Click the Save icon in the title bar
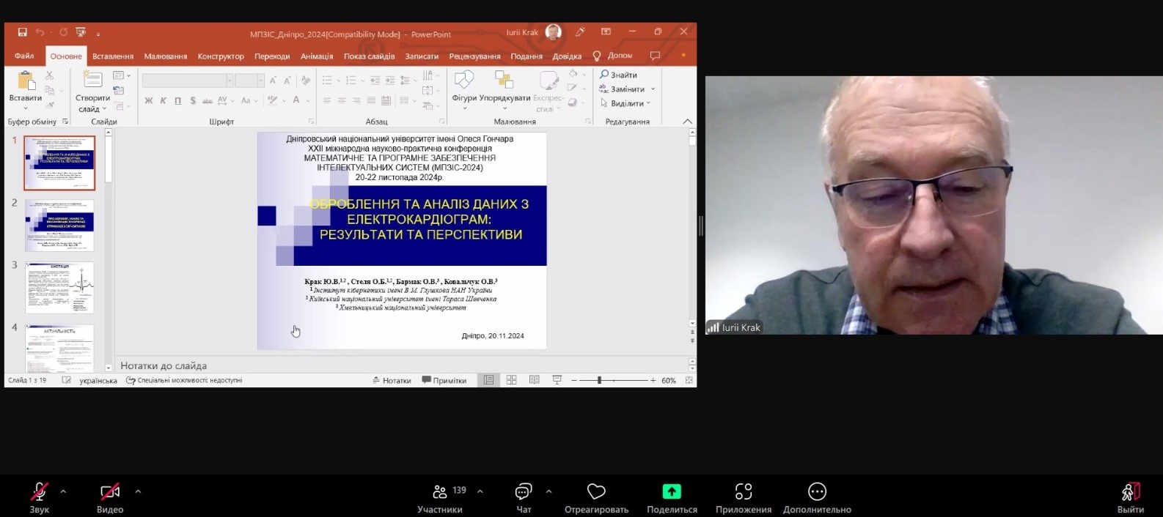 [x=22, y=32]
